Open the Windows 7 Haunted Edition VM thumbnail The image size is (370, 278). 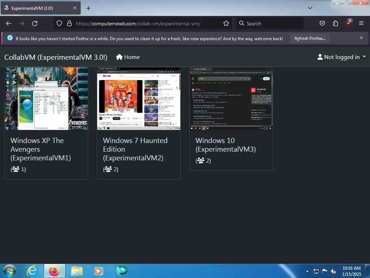(x=139, y=98)
